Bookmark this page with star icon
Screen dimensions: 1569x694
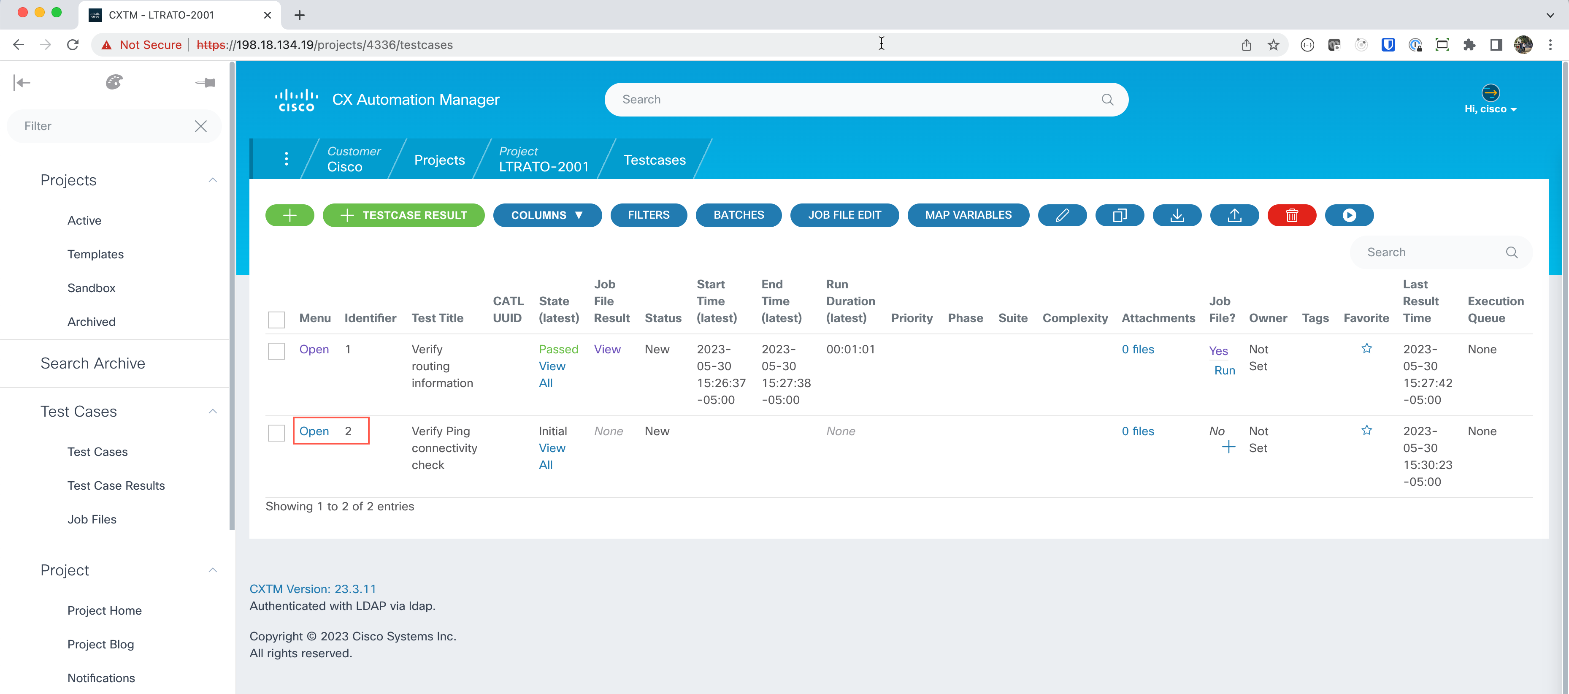[1274, 44]
